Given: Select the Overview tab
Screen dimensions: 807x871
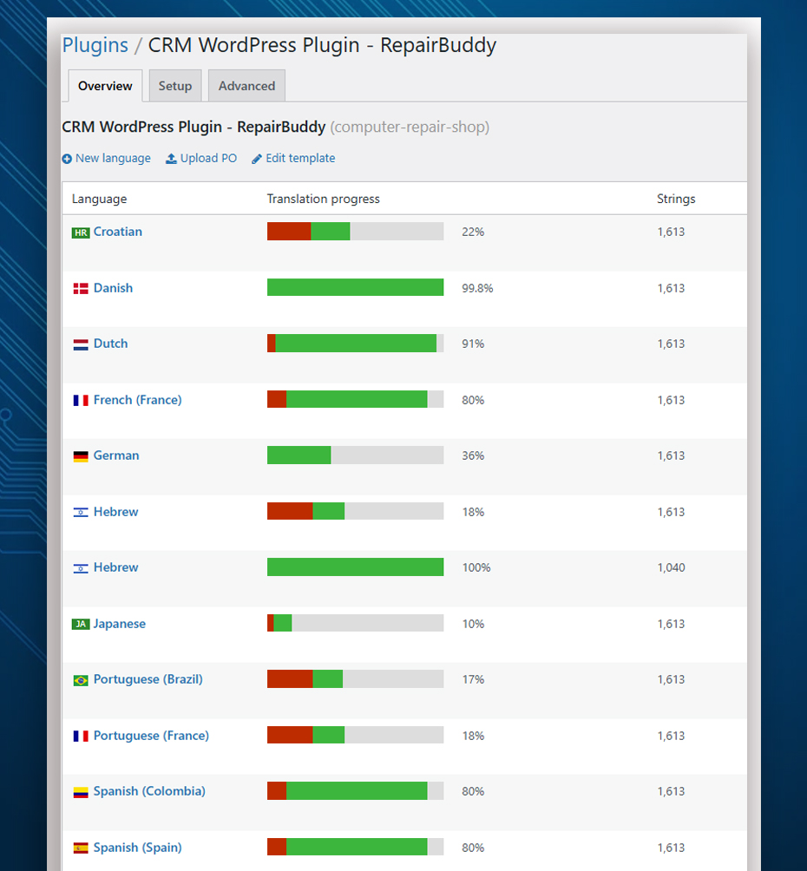Looking at the screenshot, I should pyautogui.click(x=105, y=86).
